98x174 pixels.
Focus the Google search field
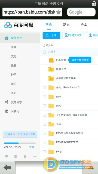tap(81, 12)
